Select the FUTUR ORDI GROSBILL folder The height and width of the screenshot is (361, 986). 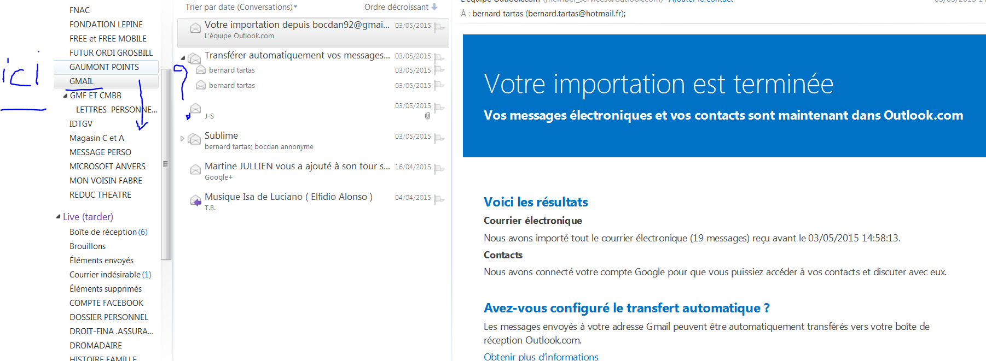[x=111, y=53]
